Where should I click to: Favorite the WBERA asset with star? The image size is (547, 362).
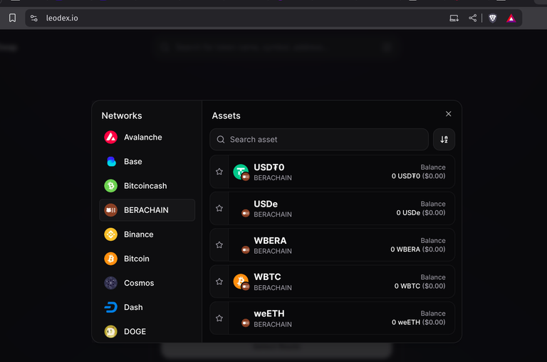[219, 244]
